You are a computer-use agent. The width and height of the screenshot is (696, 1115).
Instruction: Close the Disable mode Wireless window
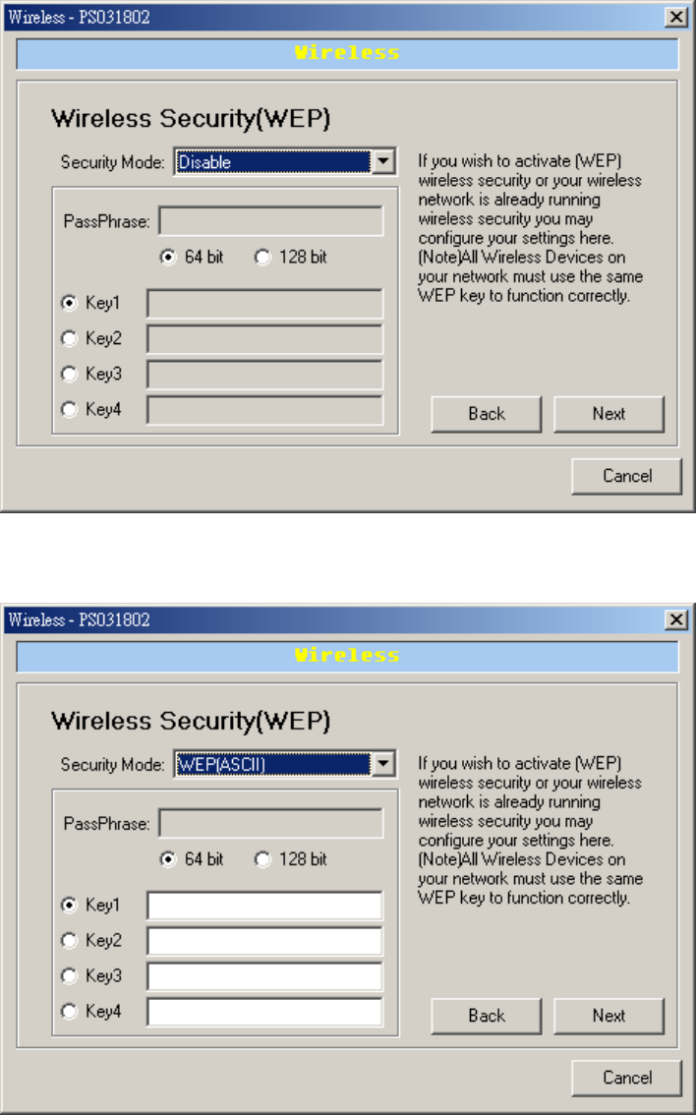pyautogui.click(x=676, y=17)
